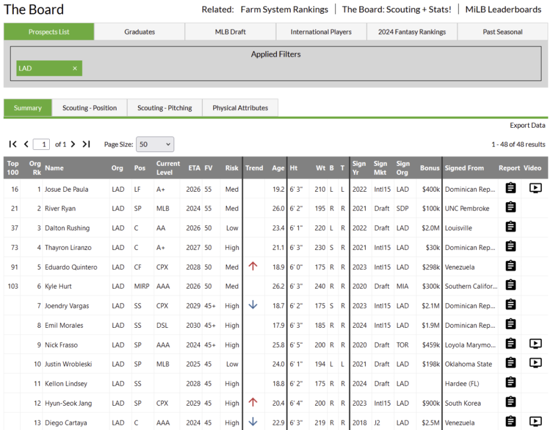Open Diego Cartaya's report clipboard icon

510,422
